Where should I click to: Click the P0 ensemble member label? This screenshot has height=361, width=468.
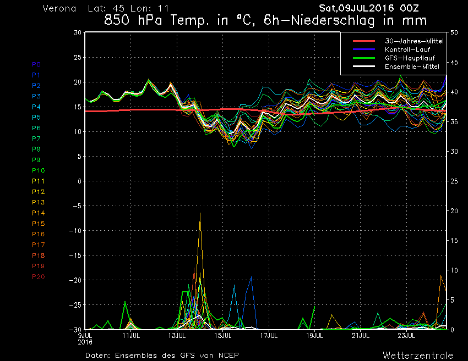36,64
